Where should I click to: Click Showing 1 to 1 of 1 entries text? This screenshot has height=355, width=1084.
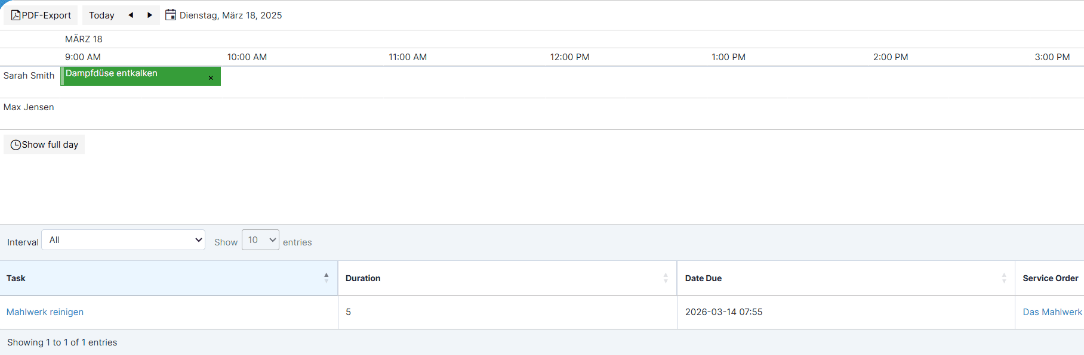coord(62,342)
